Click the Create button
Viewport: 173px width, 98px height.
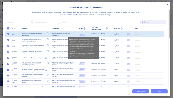click(159, 91)
